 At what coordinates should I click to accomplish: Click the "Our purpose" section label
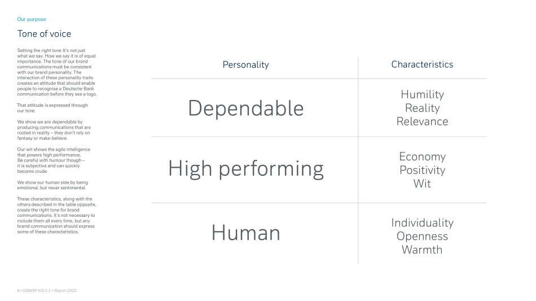click(32, 19)
